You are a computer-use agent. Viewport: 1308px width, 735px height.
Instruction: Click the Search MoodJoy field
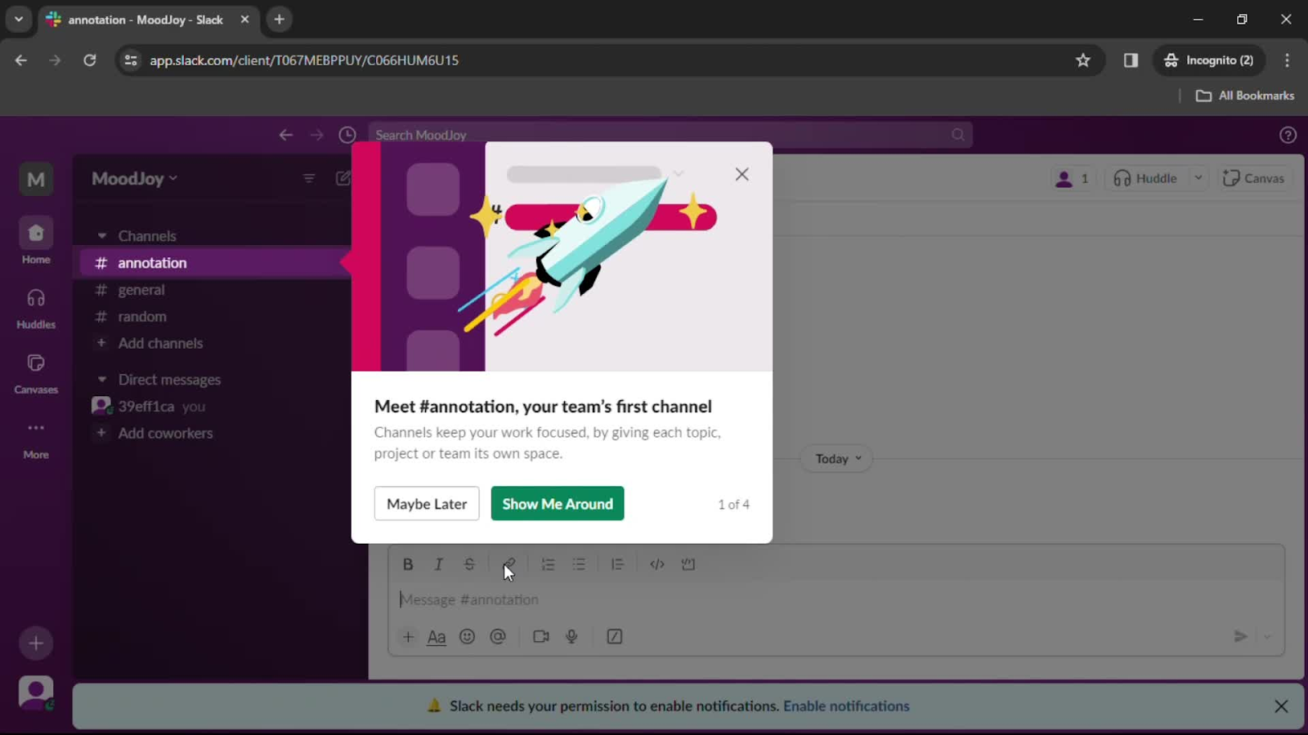[670, 135]
